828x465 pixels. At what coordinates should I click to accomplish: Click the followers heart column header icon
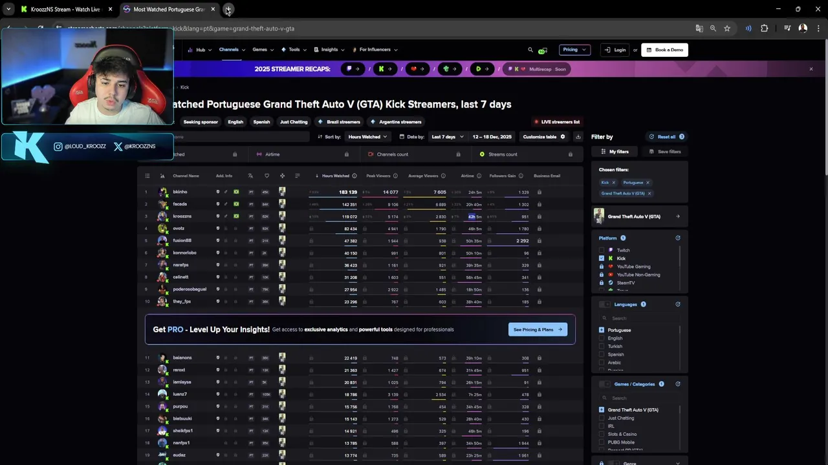(267, 176)
